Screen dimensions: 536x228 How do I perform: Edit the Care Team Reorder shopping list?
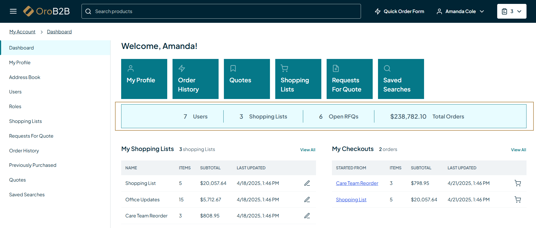(307, 216)
